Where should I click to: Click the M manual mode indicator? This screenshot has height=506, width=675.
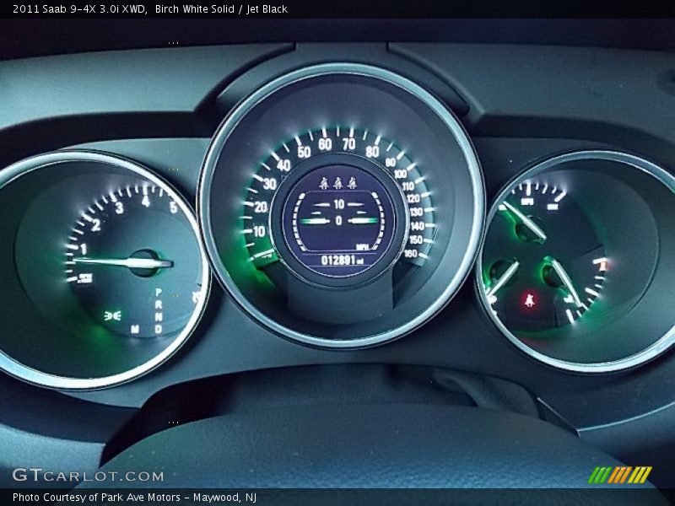(135, 329)
